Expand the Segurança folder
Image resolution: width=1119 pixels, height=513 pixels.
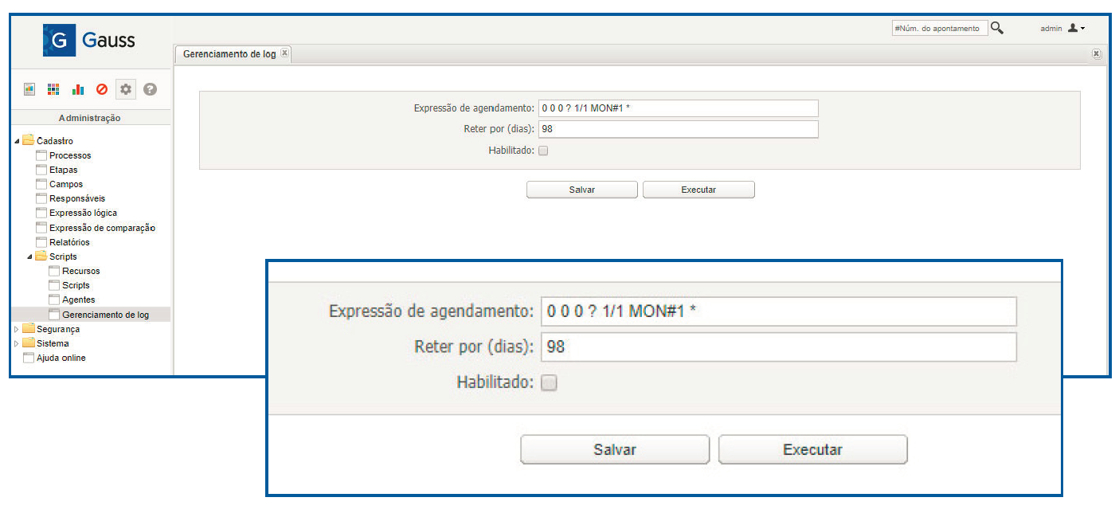(x=18, y=329)
